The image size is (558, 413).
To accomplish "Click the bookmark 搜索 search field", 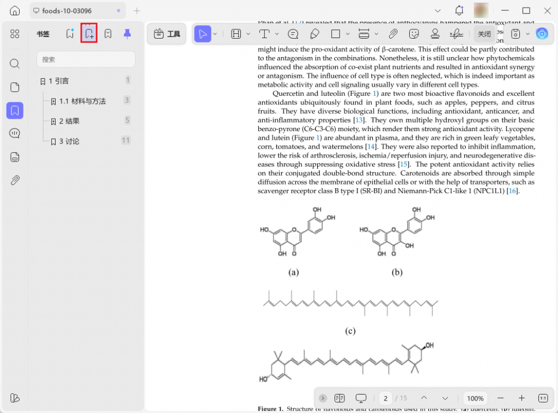I will (x=86, y=59).
